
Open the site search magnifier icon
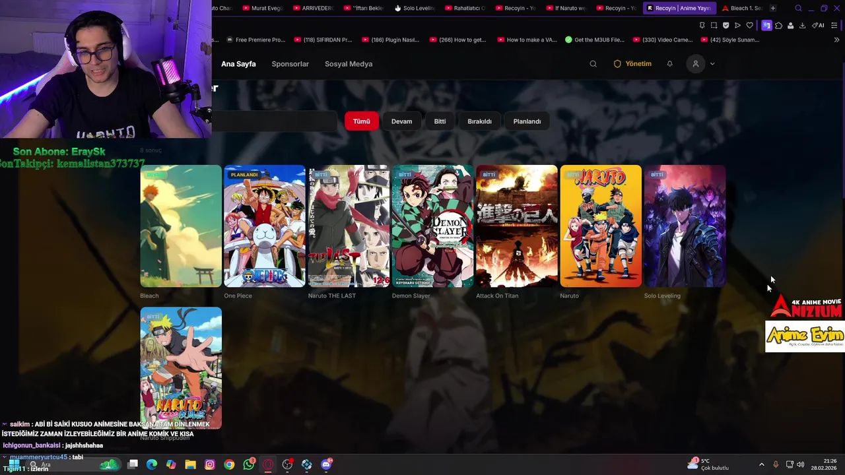pyautogui.click(x=593, y=64)
